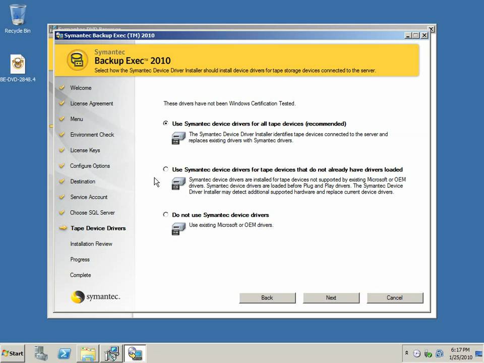This screenshot has height=363, width=484.
Task: Select 'Use Symantec device drivers for all tape devices' radio
Action: (166, 124)
